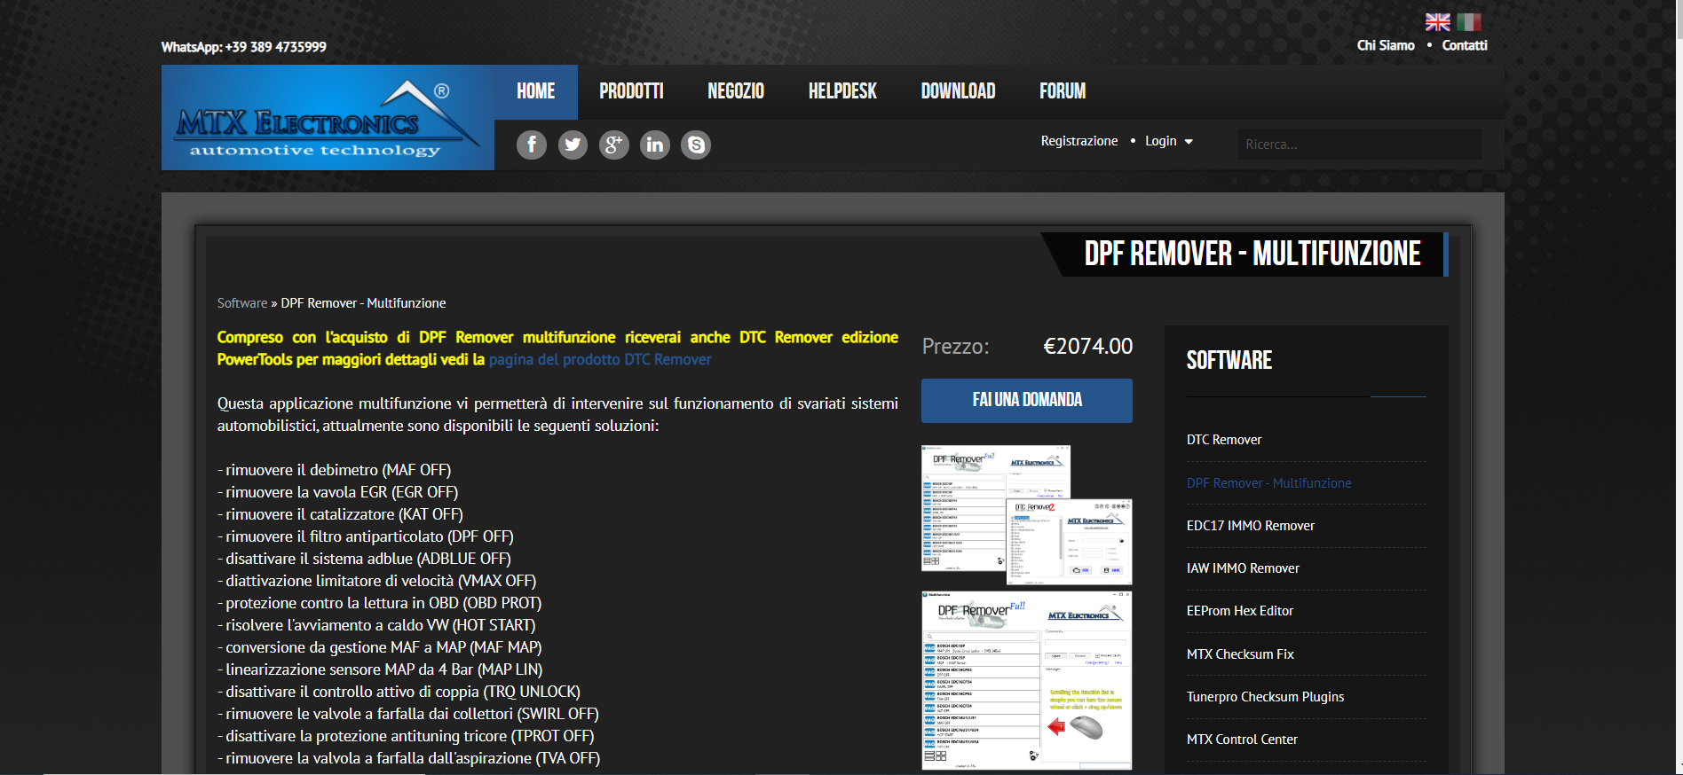1683x775 pixels.
Task: Click the Skype contact icon
Action: point(696,145)
